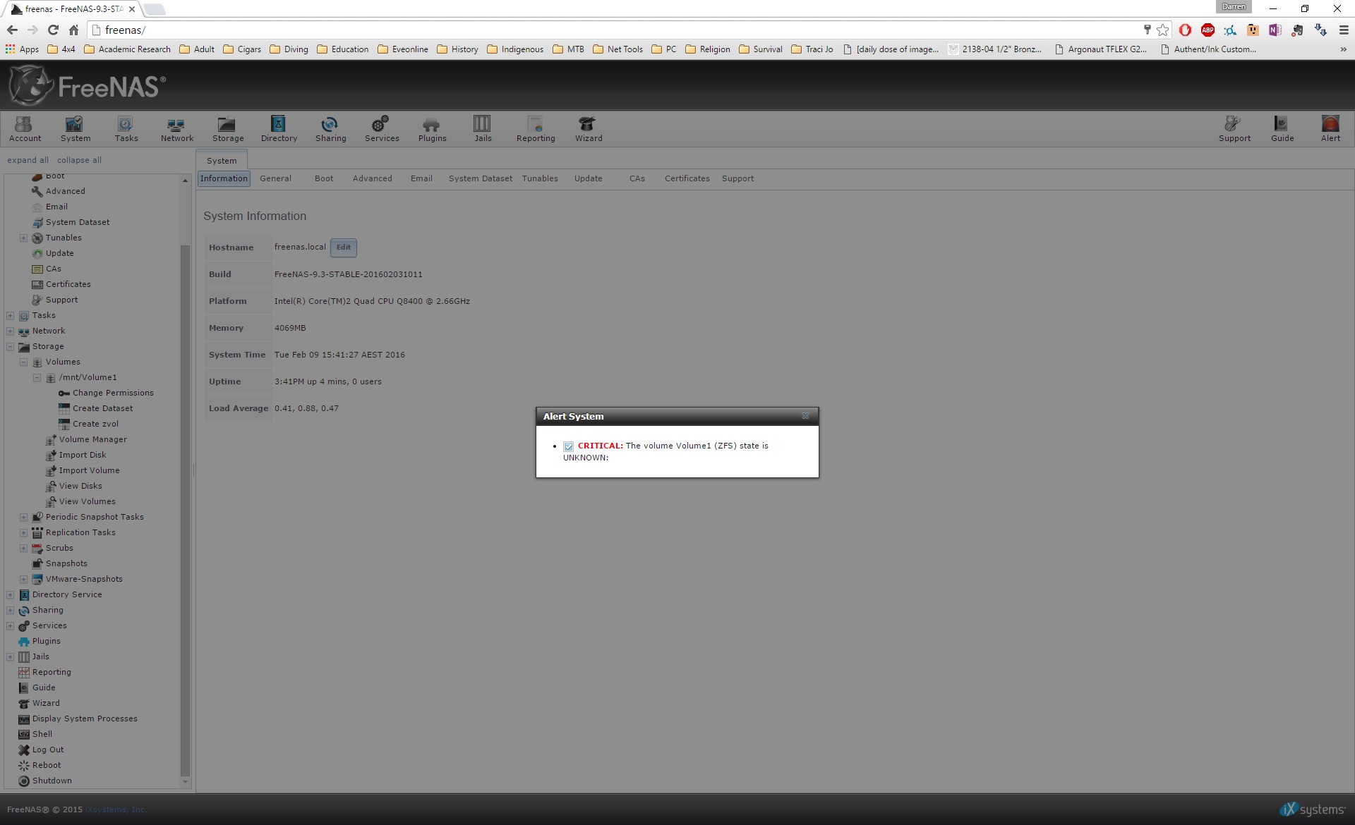
Task: Expand the Jails tree node
Action: (x=10, y=656)
